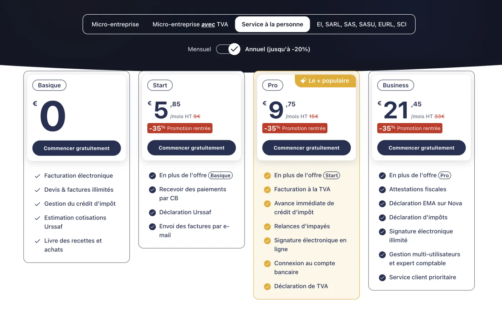Viewport: 502px width, 309px height.
Task: Click the check icon beside Recevoir des paiements par CB
Action: point(152,190)
